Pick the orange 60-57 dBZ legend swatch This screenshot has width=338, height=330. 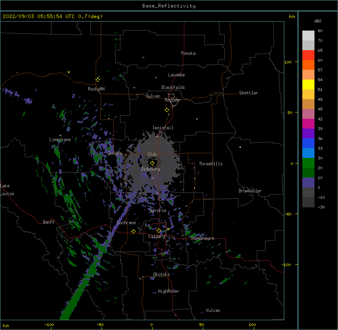click(x=308, y=65)
